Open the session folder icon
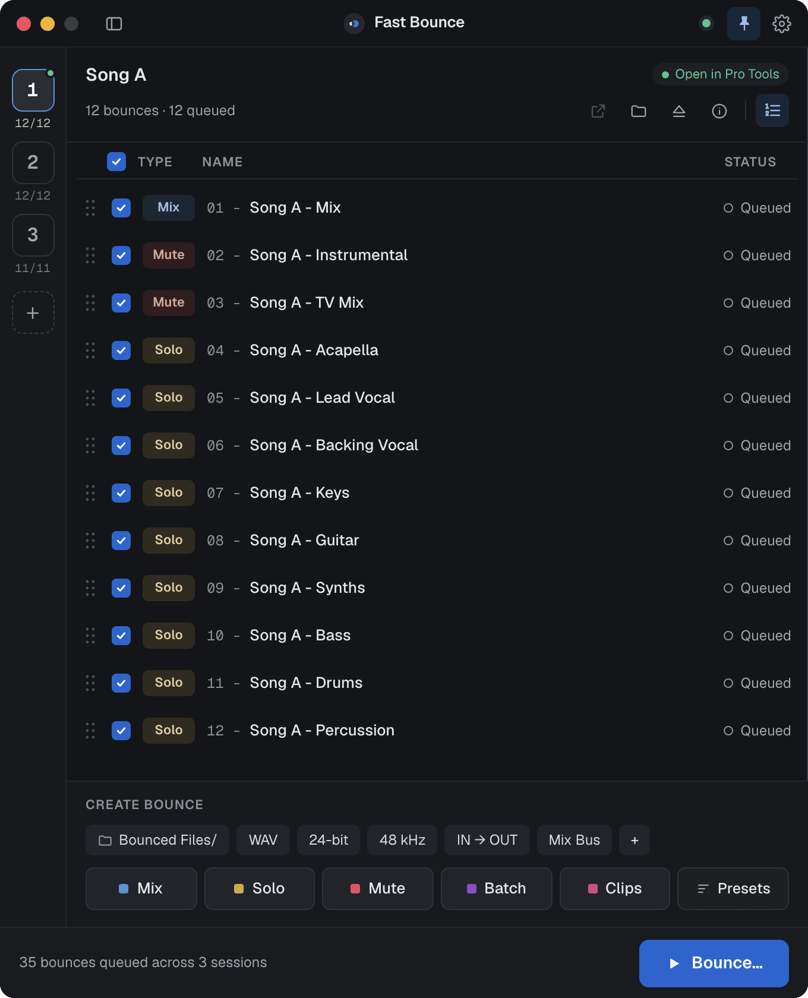808x998 pixels. (639, 111)
